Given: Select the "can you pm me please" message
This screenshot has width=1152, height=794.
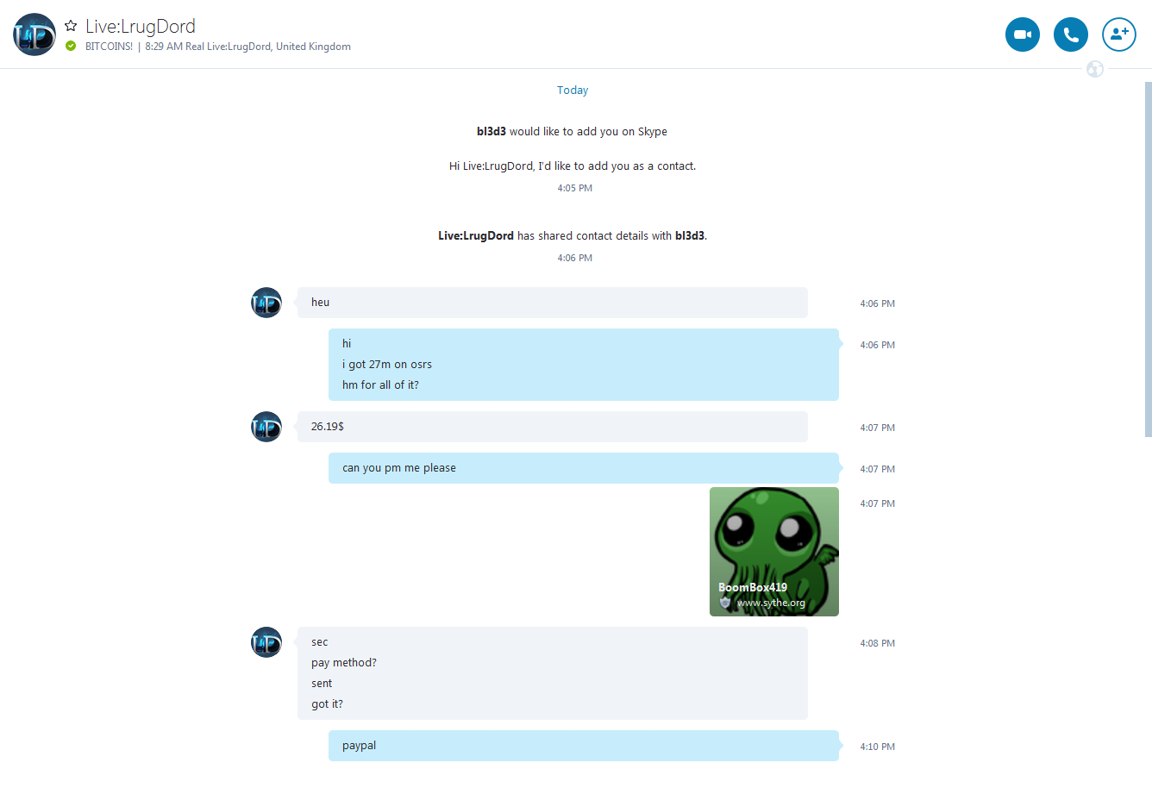Looking at the screenshot, I should coord(584,468).
